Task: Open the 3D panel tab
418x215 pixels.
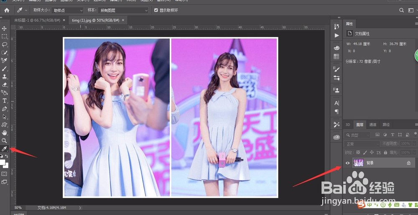Action: (x=348, y=125)
